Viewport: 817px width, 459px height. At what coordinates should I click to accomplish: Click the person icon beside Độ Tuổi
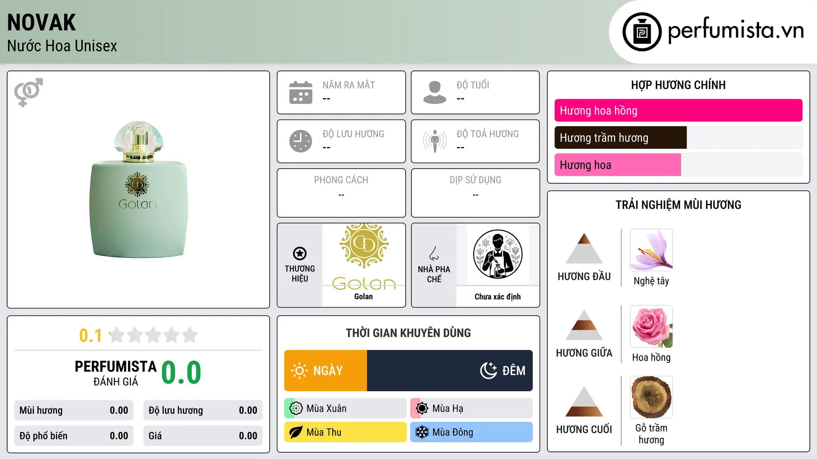(435, 92)
